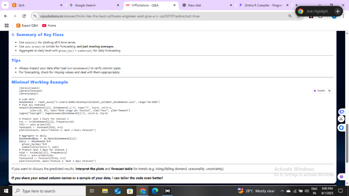
Task: Open the Expert Q&A bookmark
Action: [x=27, y=26]
